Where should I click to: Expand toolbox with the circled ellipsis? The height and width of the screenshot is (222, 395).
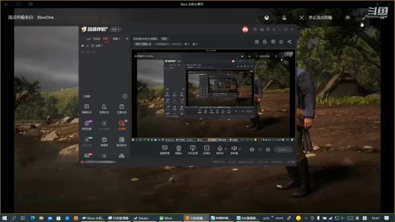125,96
